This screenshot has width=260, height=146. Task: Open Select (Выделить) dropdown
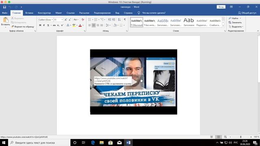[x=236, y=26]
